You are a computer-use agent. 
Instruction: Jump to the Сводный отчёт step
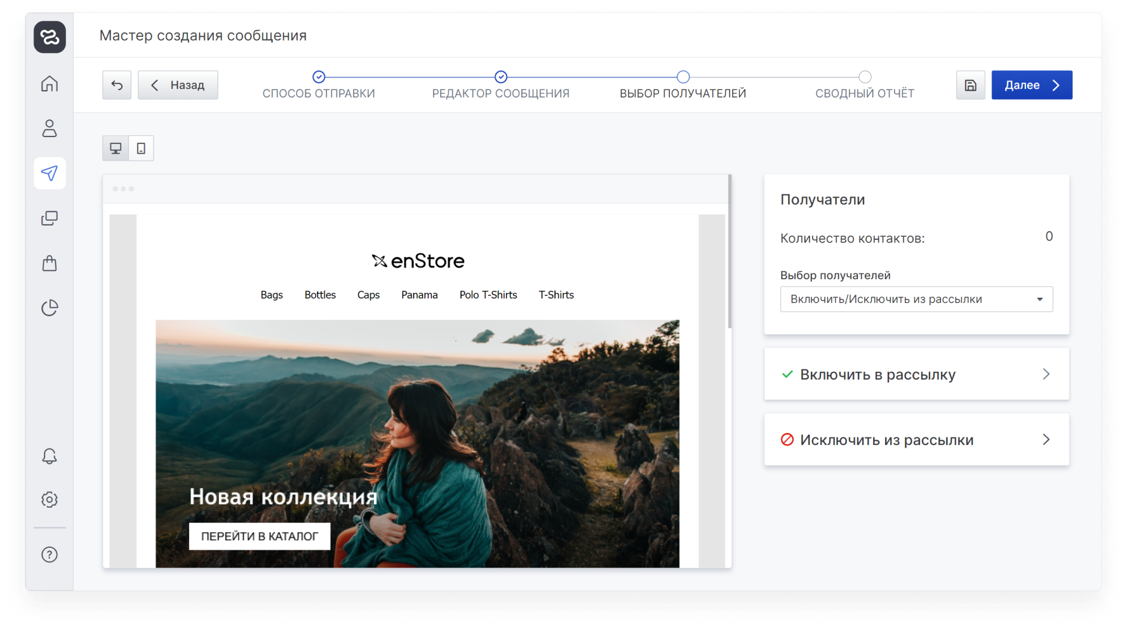(865, 85)
